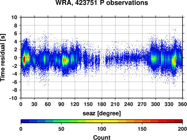Click the y-axis tick label 10

tap(14, 17)
